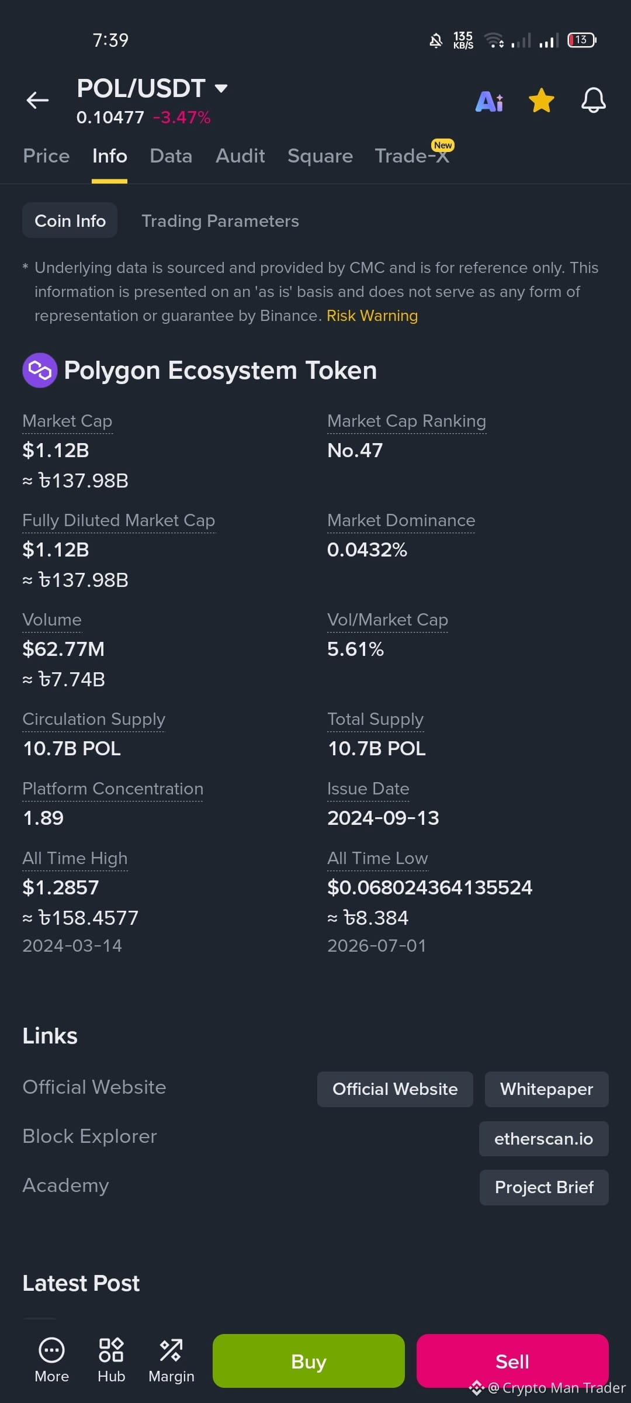Screen dimensions: 631x1403
Task: Open etherscan.io block explorer
Action: click(x=544, y=1139)
